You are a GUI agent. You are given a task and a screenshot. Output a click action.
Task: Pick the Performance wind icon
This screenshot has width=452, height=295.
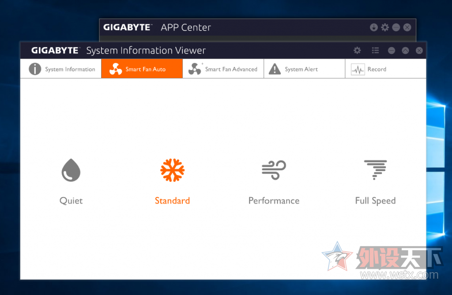pos(274,170)
